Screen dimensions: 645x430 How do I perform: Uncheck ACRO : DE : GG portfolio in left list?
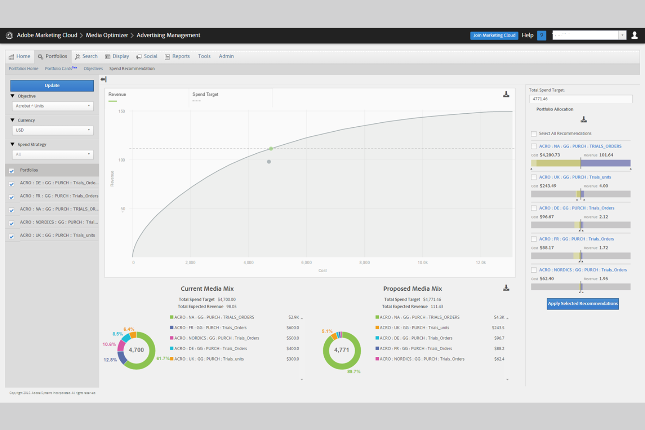click(x=11, y=184)
